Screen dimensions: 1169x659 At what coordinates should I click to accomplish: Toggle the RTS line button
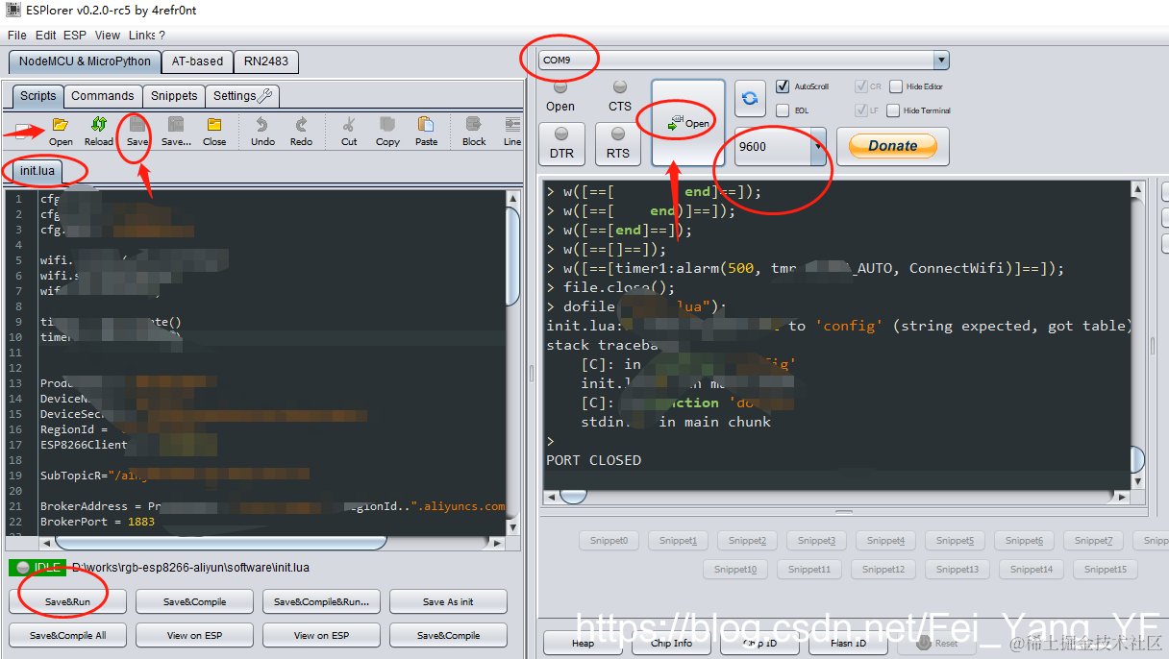(x=618, y=144)
